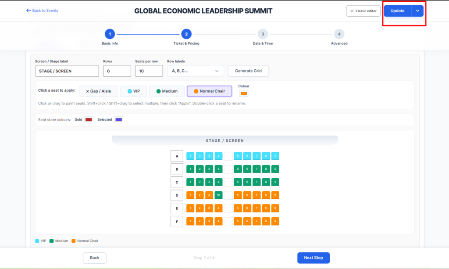Click Normal seat 9 in row F
The height and width of the screenshot is (269, 449).
[275, 221]
